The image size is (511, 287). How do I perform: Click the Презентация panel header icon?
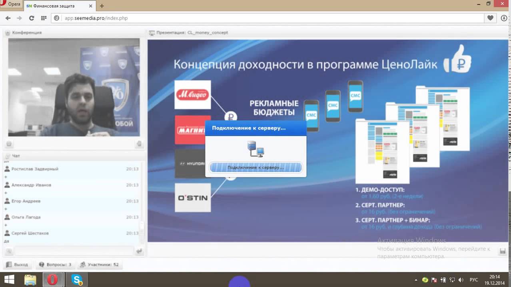[x=152, y=33]
